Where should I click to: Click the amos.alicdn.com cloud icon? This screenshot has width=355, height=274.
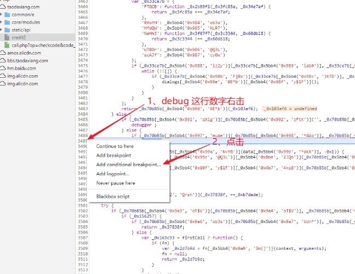tap(3, 53)
